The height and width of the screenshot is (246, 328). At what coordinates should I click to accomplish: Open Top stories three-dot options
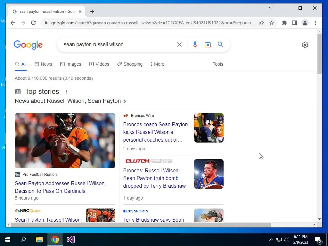66,92
